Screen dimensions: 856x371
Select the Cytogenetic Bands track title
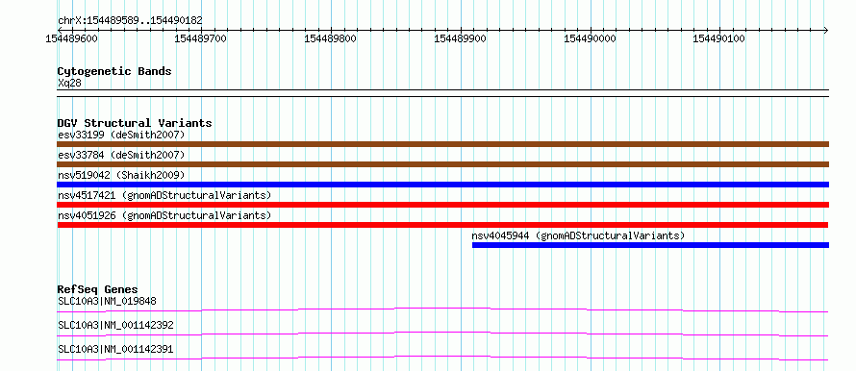coord(114,71)
